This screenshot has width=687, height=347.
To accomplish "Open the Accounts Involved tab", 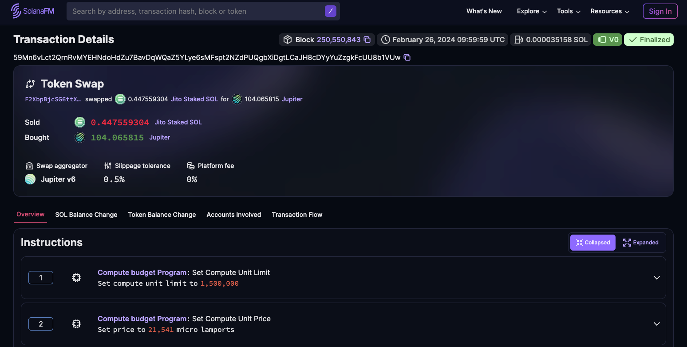I will pyautogui.click(x=234, y=215).
